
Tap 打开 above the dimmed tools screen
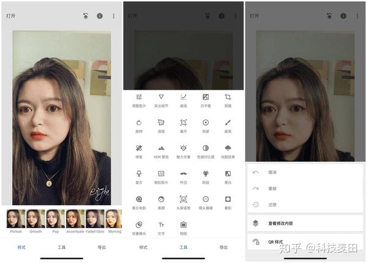pyautogui.click(x=133, y=16)
